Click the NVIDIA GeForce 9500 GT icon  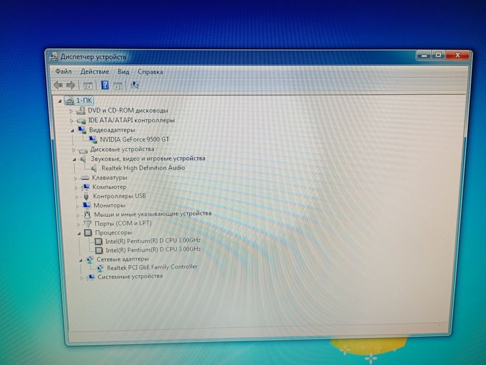[93, 139]
